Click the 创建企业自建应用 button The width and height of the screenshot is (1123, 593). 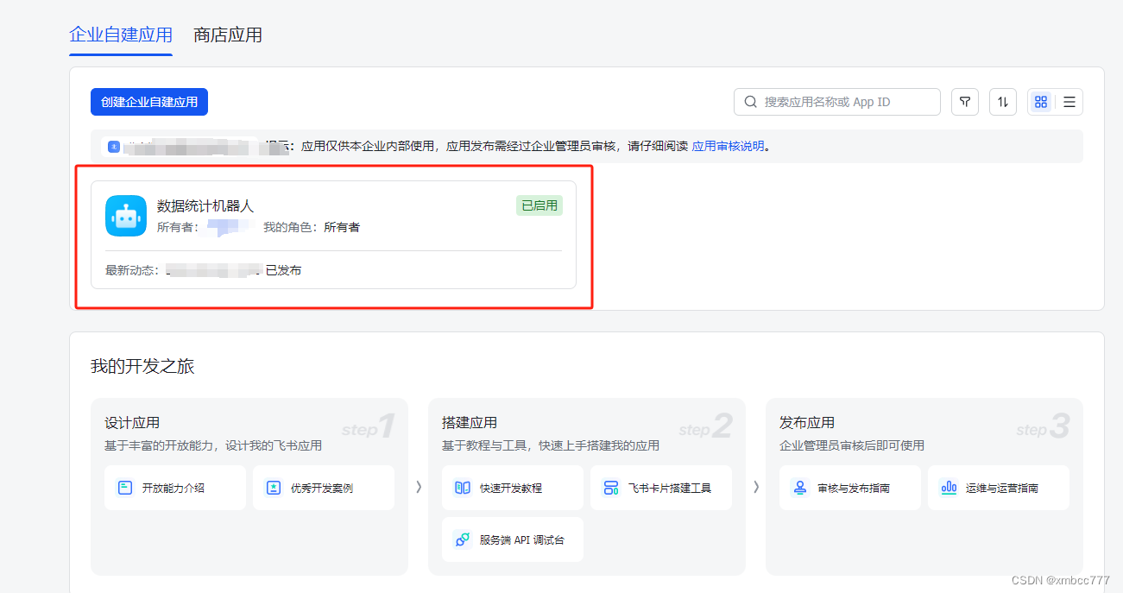[149, 102]
